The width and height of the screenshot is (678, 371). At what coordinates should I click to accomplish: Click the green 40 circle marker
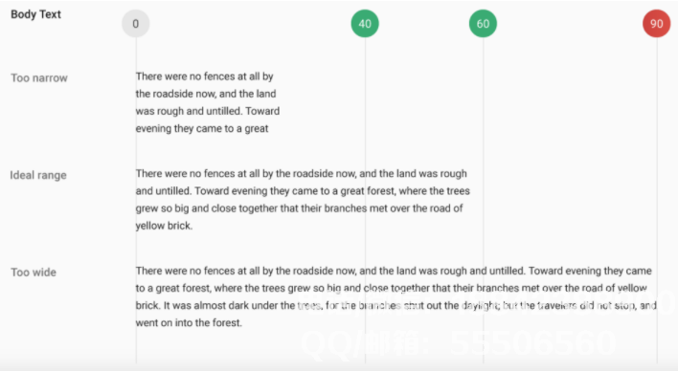(365, 23)
